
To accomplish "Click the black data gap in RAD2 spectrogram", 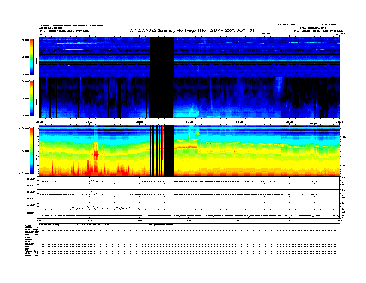I will (162, 57).
